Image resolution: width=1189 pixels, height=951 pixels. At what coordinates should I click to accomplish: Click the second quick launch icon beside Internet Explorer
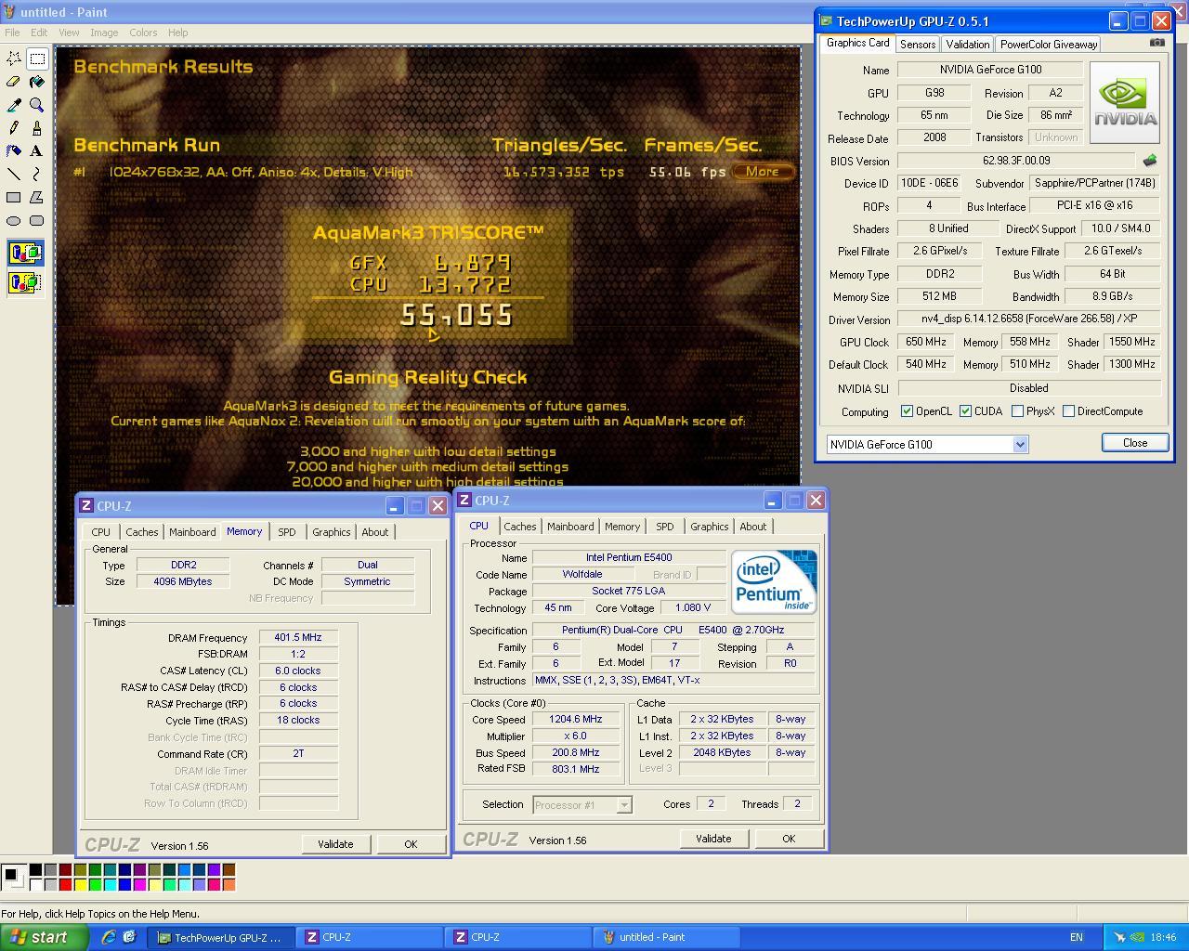pyautogui.click(x=129, y=937)
